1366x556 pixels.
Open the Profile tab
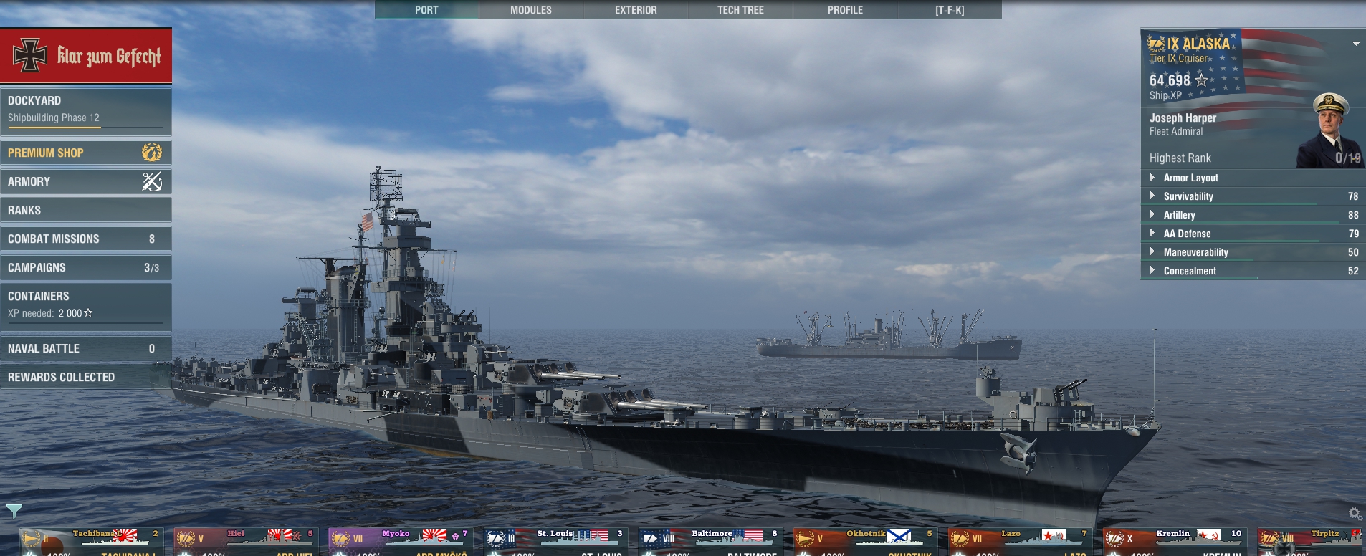[x=845, y=10]
